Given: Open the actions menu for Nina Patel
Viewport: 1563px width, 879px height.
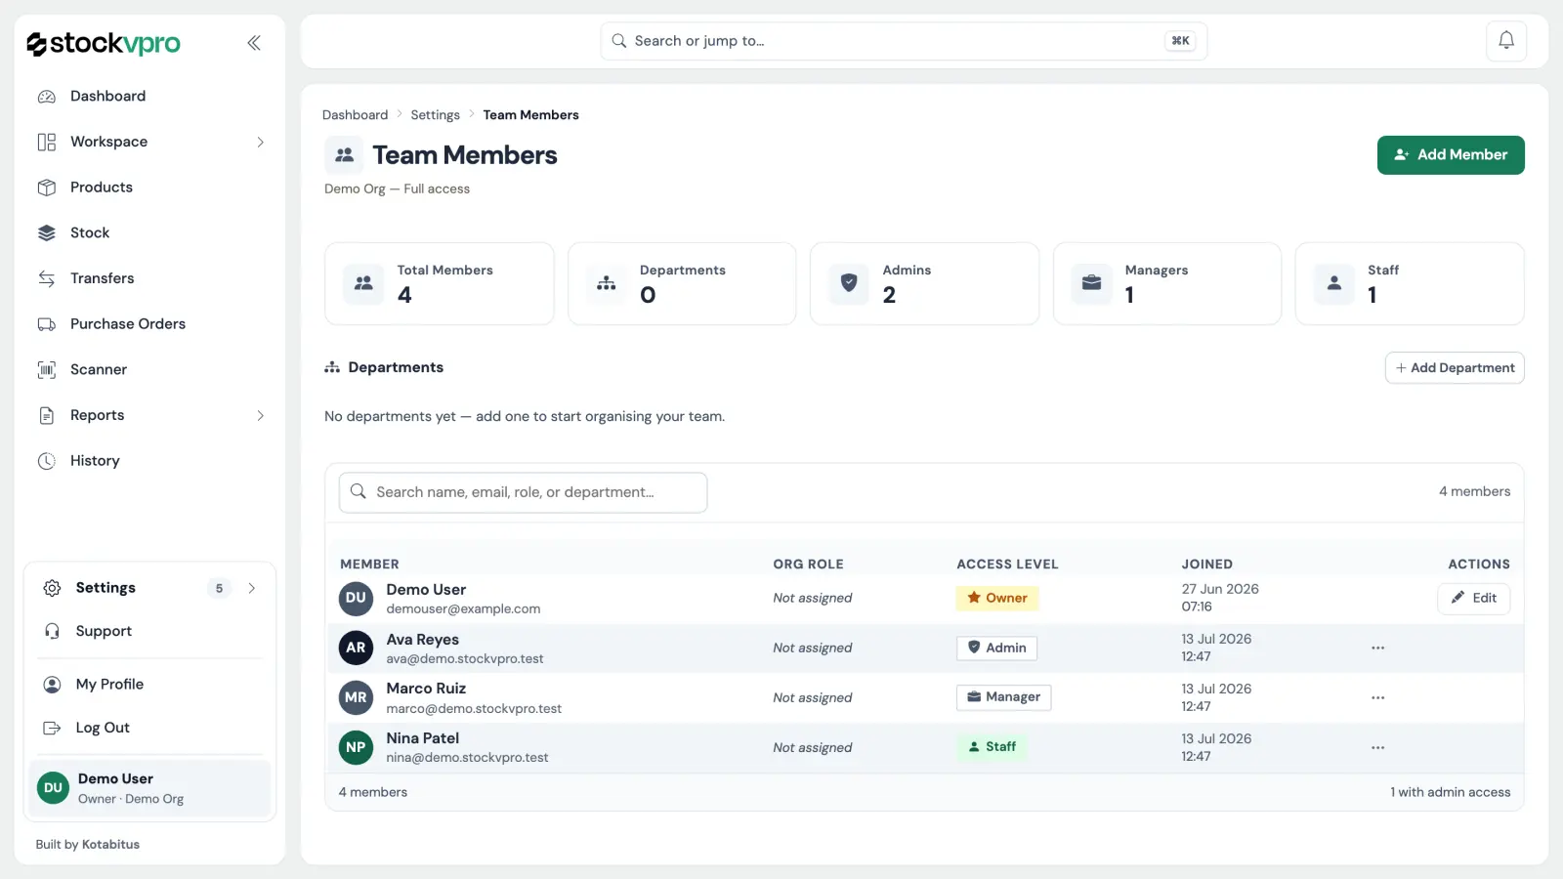Looking at the screenshot, I should pyautogui.click(x=1377, y=747).
